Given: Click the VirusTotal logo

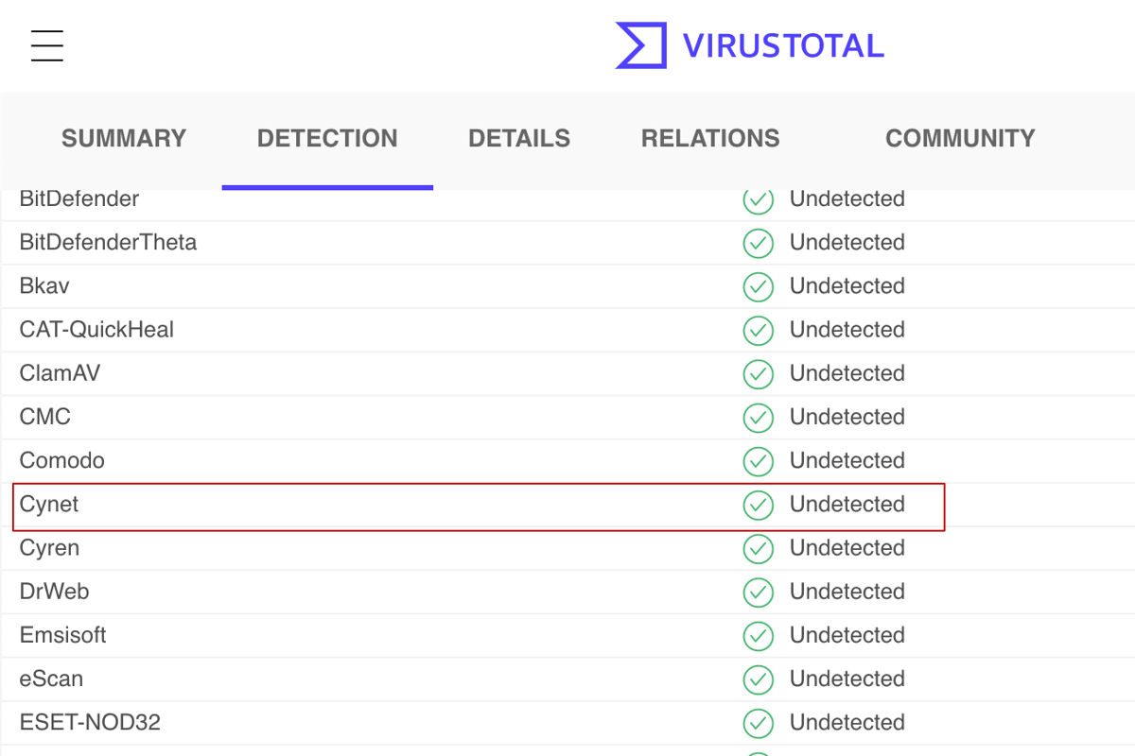Looking at the screenshot, I should point(749,45).
